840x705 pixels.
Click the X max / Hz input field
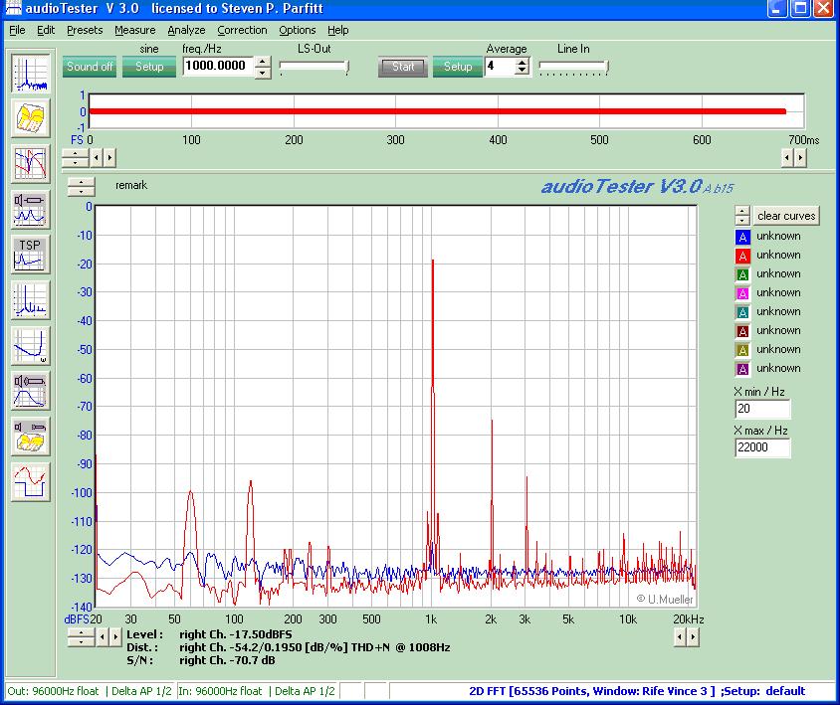[762, 447]
